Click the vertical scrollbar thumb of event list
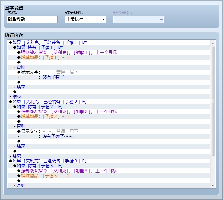The height and width of the screenshot is (200, 223). point(213,101)
